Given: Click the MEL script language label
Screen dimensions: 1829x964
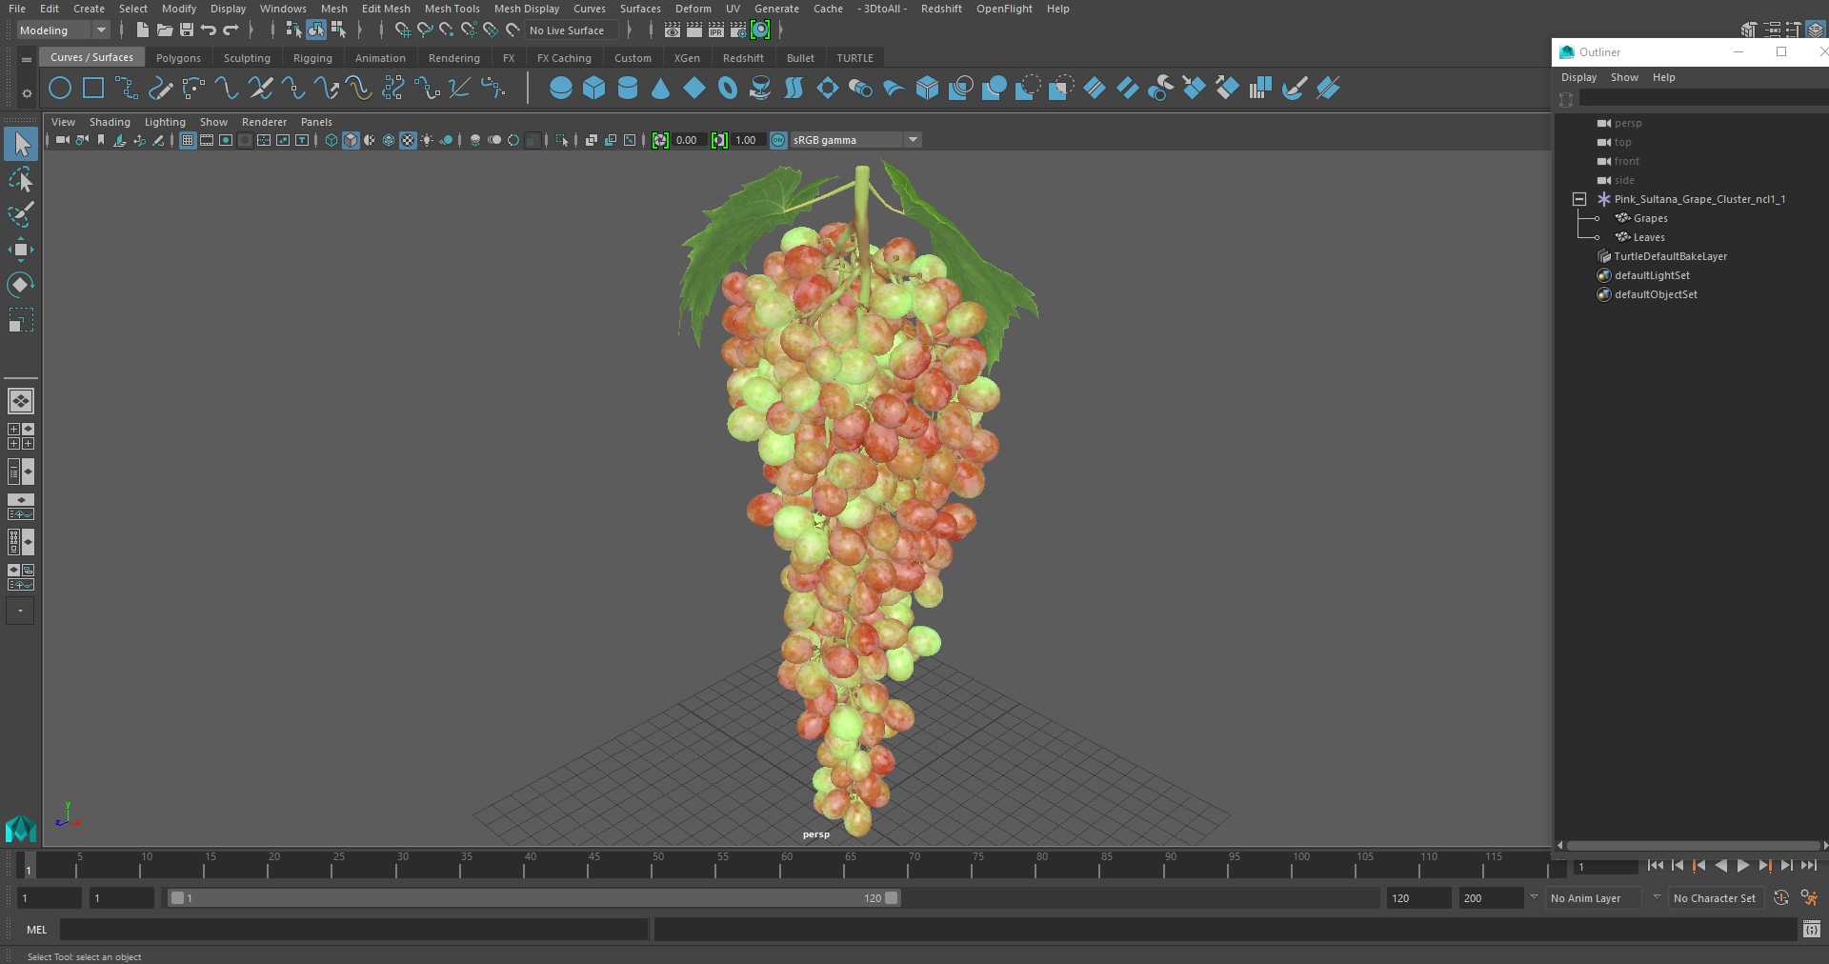Looking at the screenshot, I should [x=36, y=930].
